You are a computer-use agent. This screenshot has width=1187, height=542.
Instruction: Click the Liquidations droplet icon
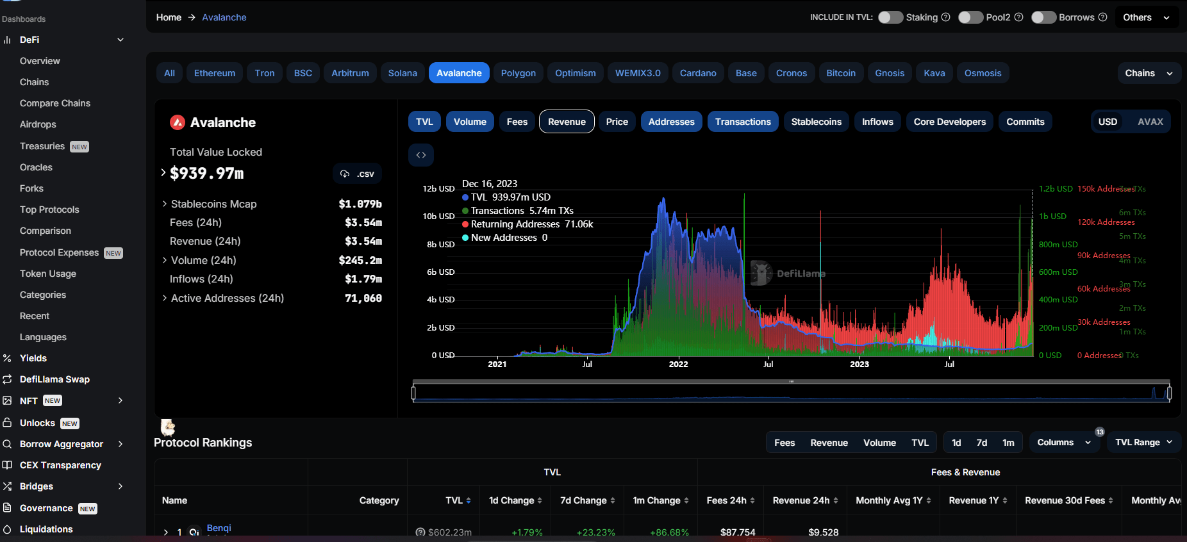[x=7, y=529]
